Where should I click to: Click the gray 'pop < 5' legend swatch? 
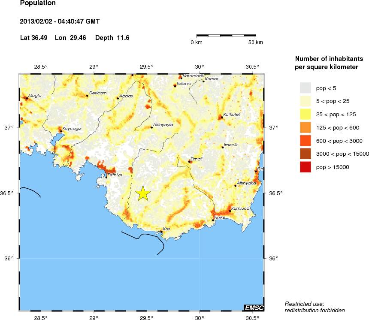point(305,88)
